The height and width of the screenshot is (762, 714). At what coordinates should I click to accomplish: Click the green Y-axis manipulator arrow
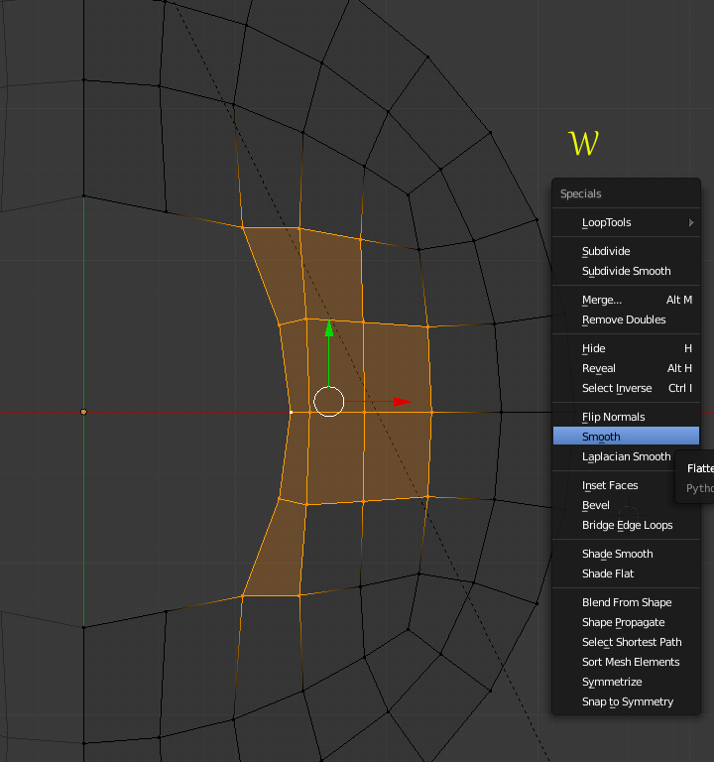(329, 329)
